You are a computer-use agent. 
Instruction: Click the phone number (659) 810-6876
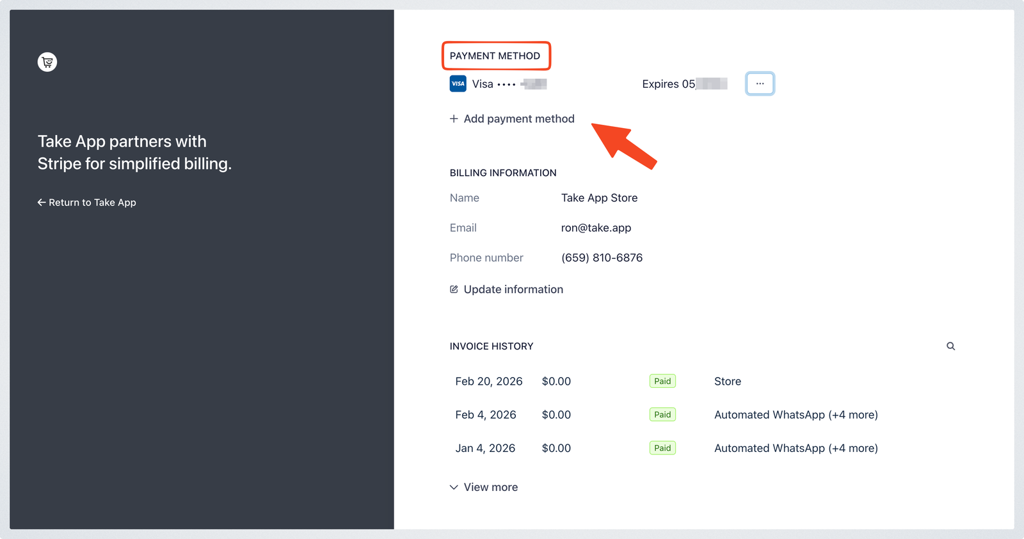pos(602,258)
